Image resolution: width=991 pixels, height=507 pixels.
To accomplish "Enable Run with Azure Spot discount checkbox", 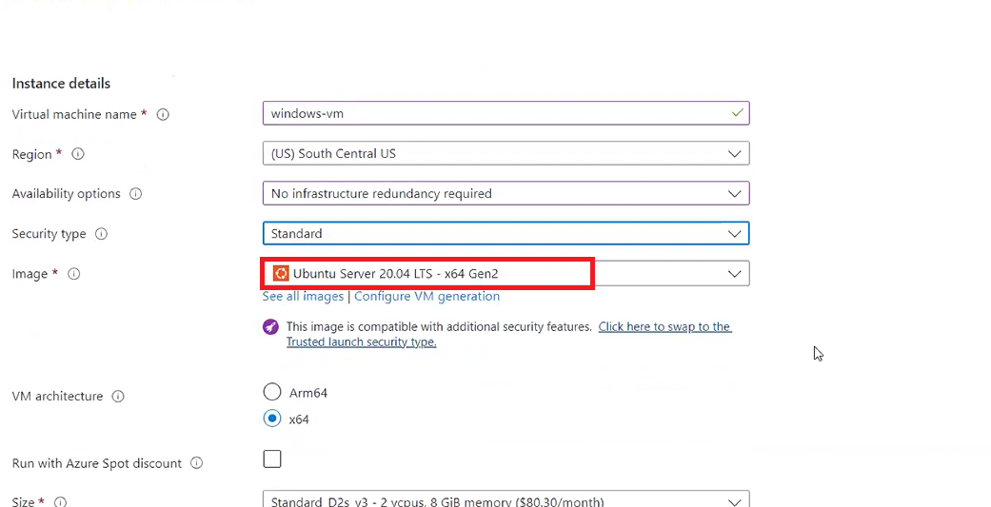I will click(272, 459).
